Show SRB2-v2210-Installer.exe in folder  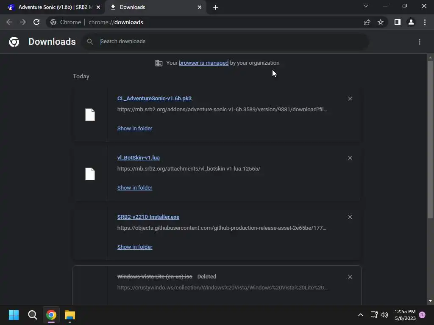click(x=135, y=247)
